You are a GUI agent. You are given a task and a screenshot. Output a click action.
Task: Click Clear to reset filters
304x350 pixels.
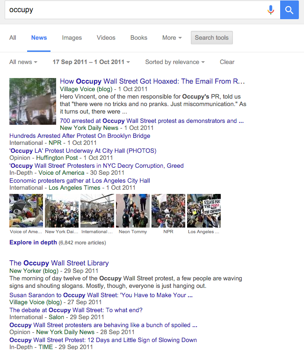coord(227,62)
